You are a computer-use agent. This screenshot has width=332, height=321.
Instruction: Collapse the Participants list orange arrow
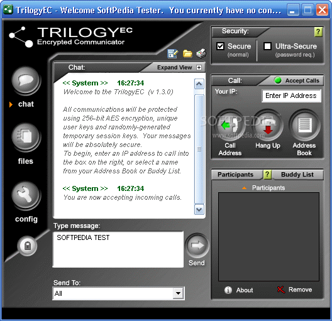click(x=244, y=188)
